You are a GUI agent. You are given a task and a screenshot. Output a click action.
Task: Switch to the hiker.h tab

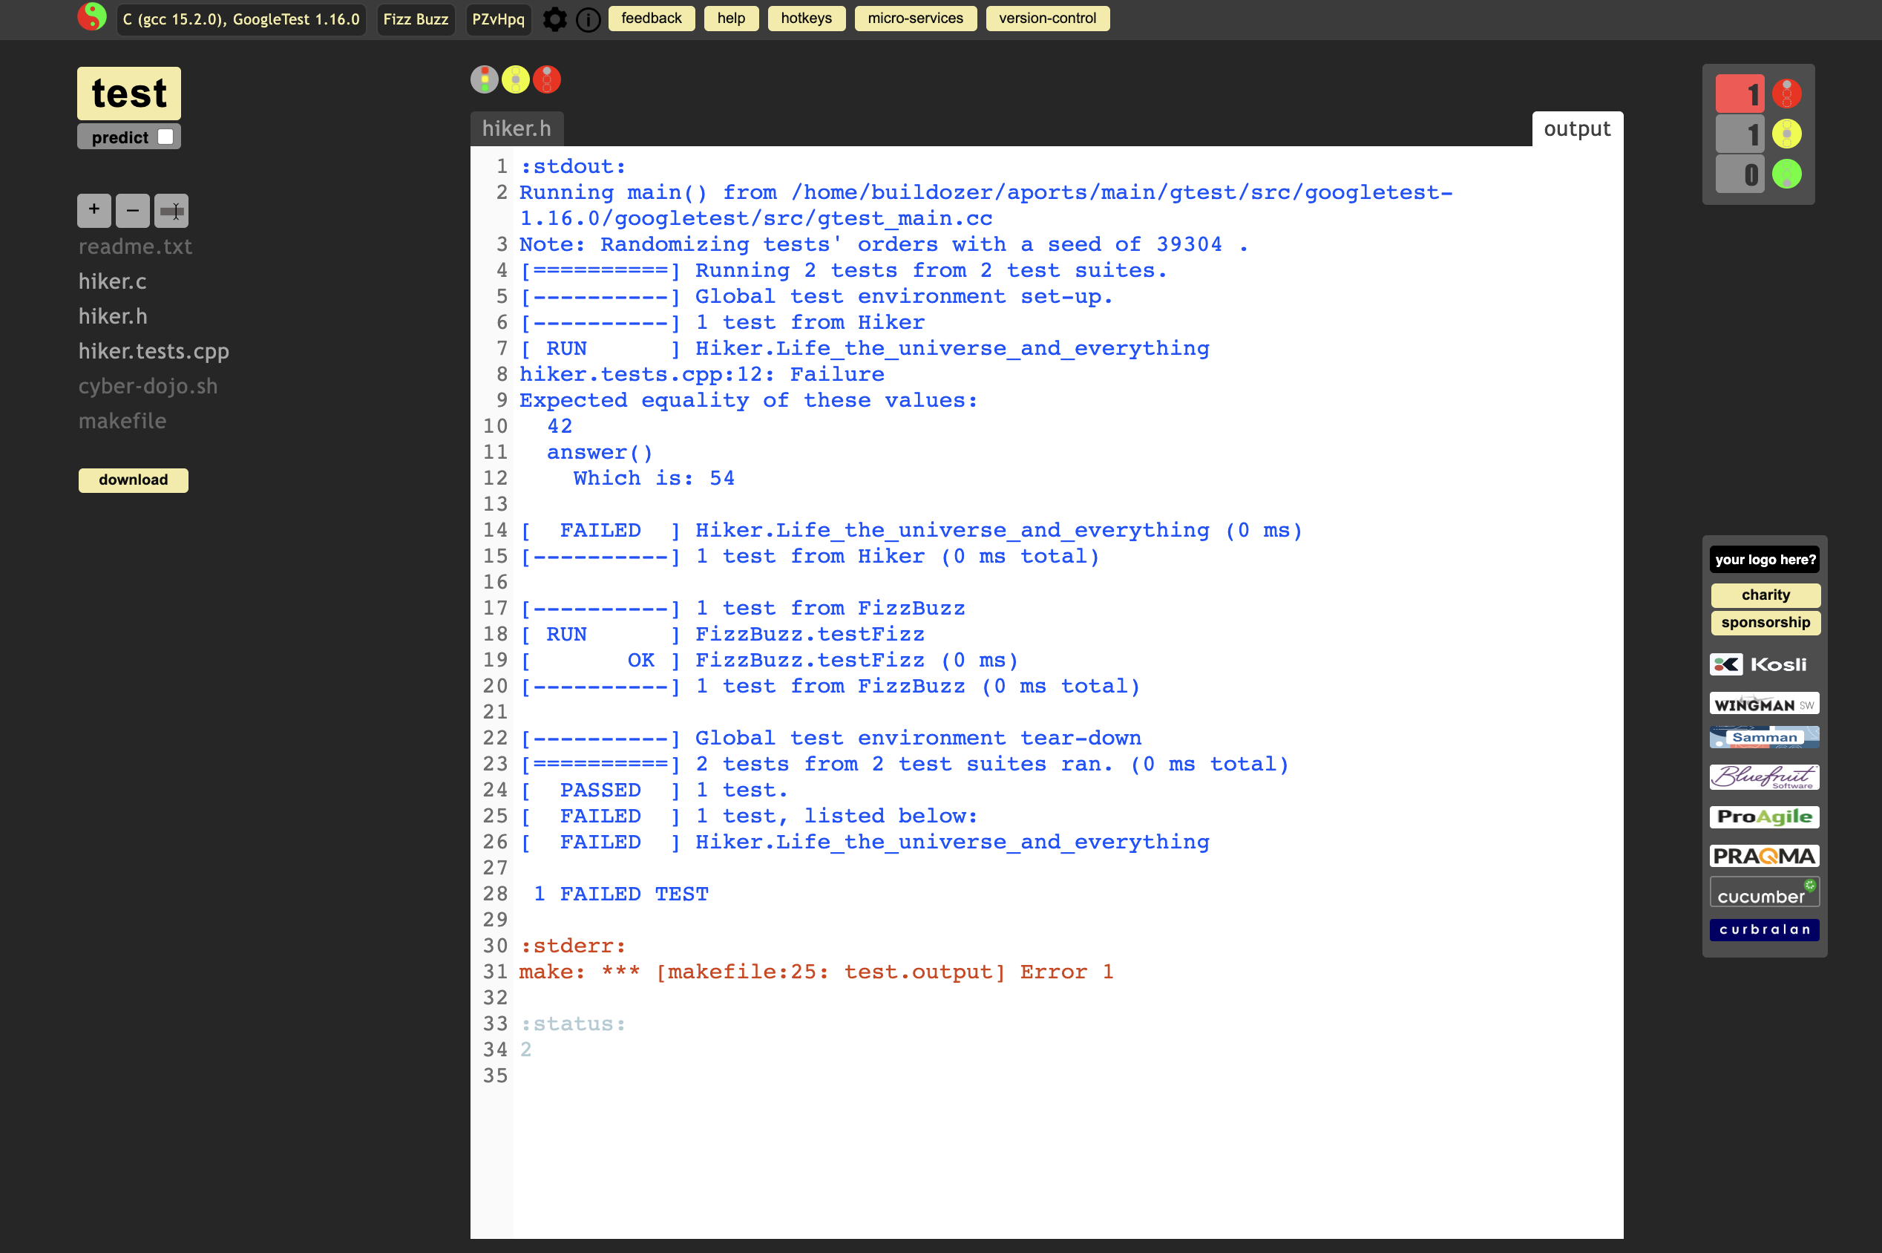[516, 128]
